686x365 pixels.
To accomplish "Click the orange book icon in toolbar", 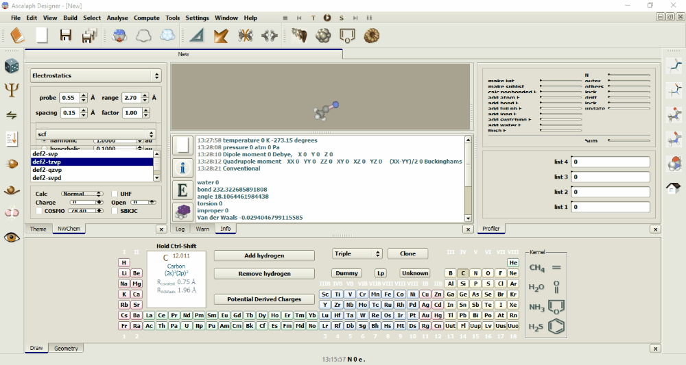I will click(x=17, y=36).
